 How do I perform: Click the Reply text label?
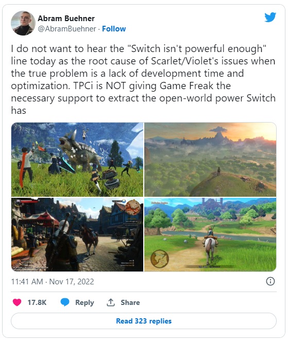point(84,302)
